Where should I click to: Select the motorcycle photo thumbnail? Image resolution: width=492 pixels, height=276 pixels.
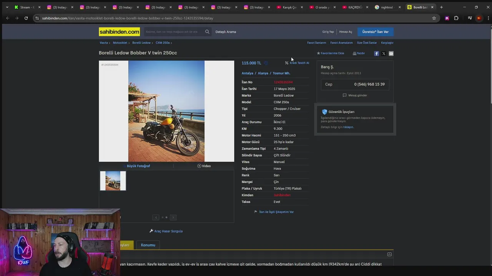pos(113,181)
